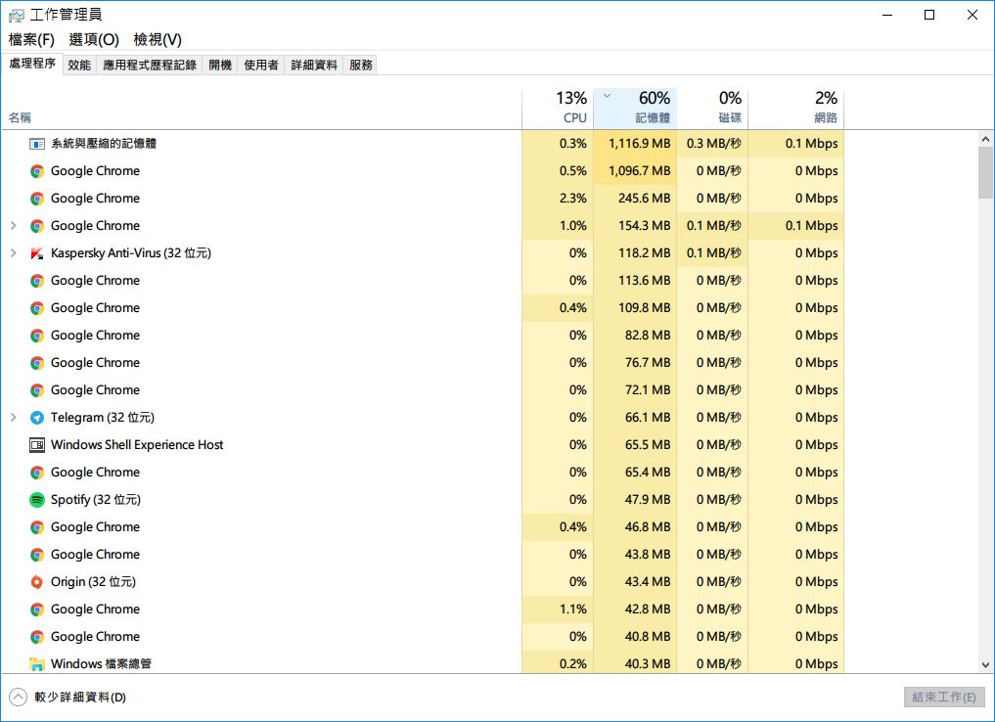Viewport: 995px width, 722px height.
Task: Select the Telegram (32 位元) process name
Action: click(x=103, y=418)
